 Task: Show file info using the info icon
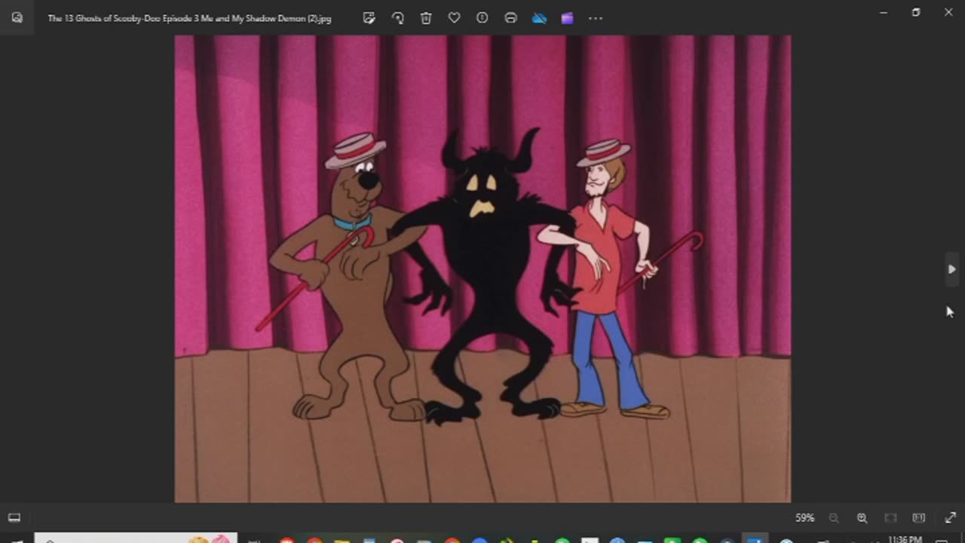point(482,18)
